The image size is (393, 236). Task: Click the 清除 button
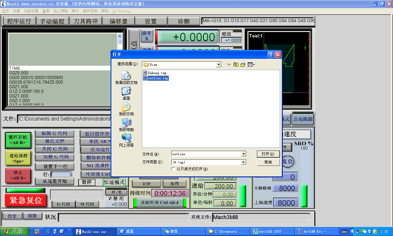tap(32, 216)
